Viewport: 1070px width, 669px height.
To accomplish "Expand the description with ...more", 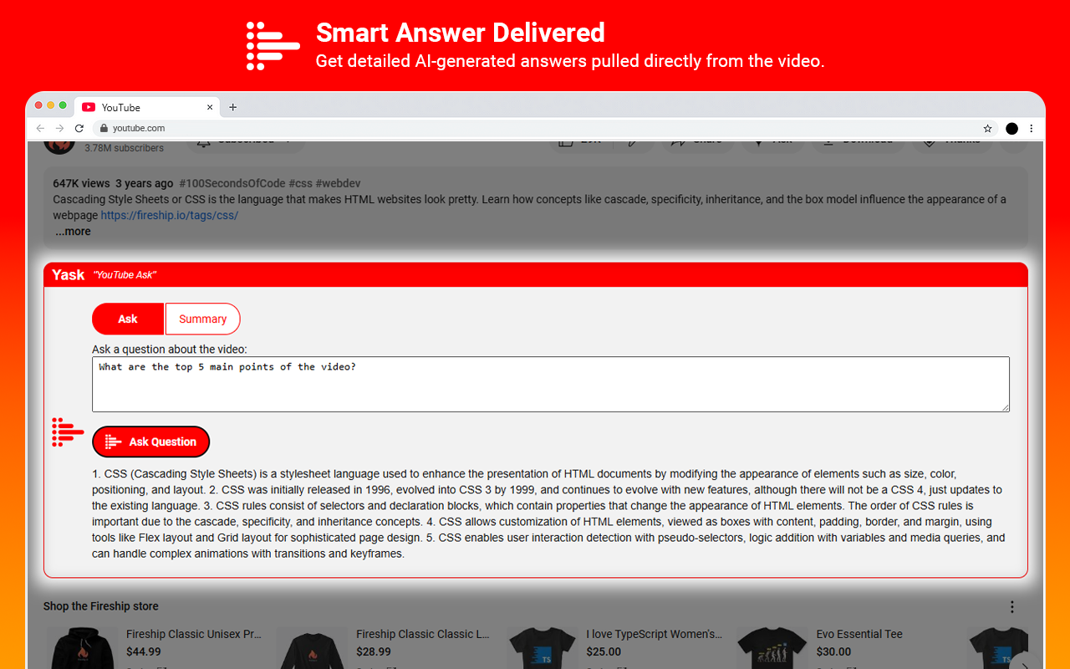I will (73, 232).
